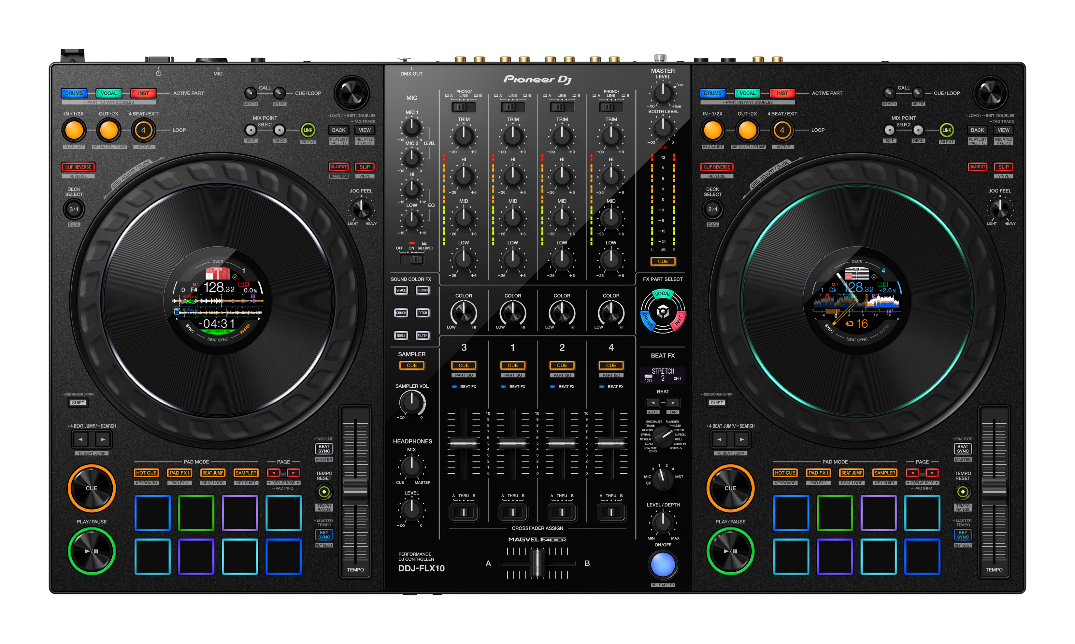Screen dimensions: 1075x644
Task: Select SAMPLER pad mode on right deck
Action: (885, 473)
